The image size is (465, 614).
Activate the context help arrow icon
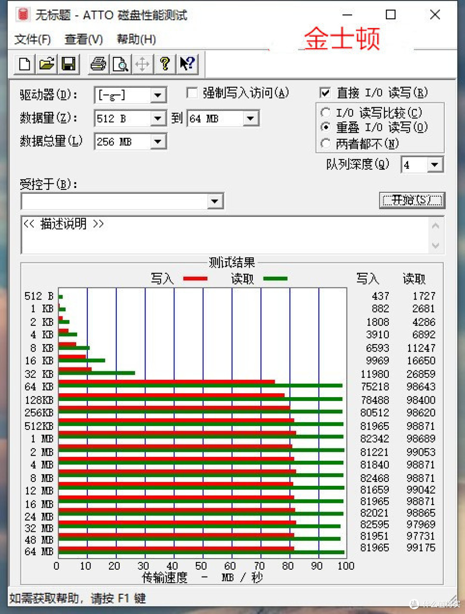point(187,64)
